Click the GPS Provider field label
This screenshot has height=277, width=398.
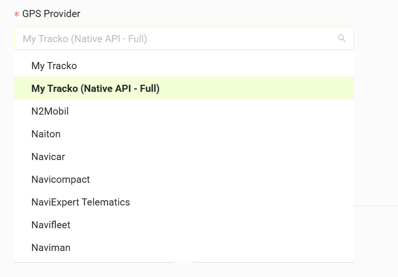(51, 14)
